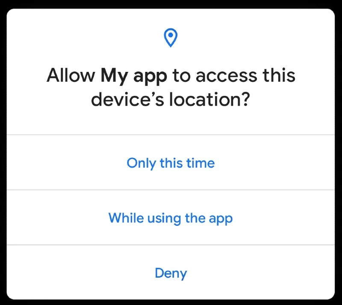Click the permission question heading text
342x305 pixels.
[x=171, y=87]
